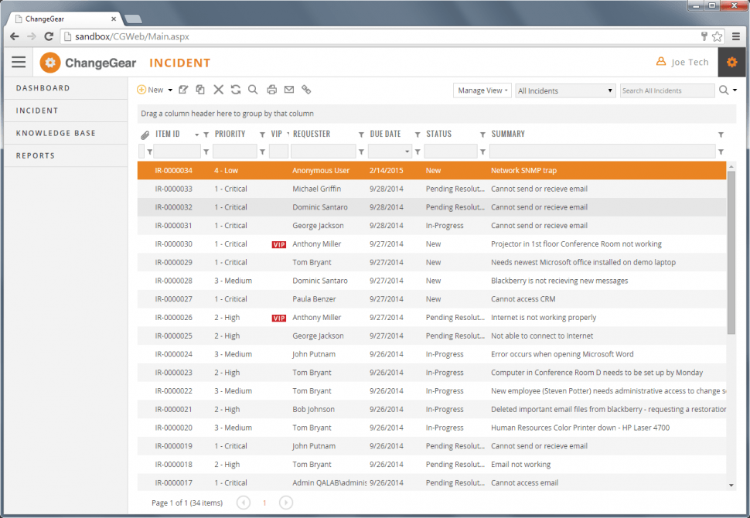Open the All Incidents view dropdown
The image size is (750, 518).
click(564, 90)
